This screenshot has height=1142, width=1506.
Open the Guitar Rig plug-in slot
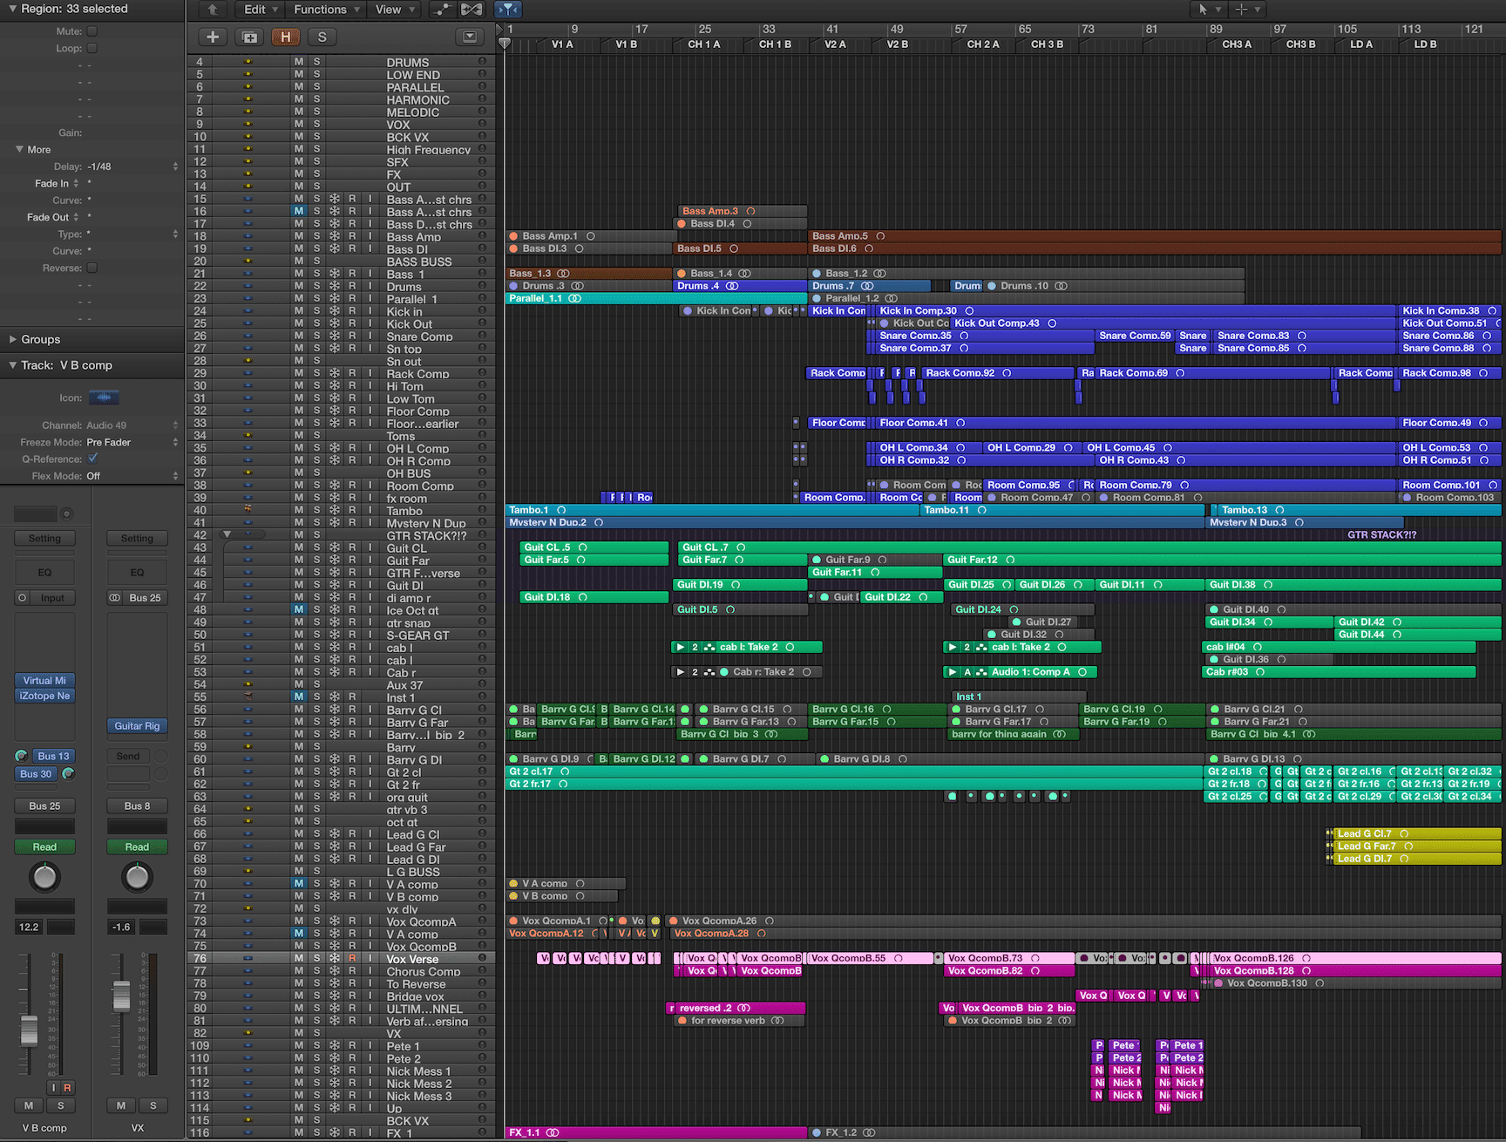[x=137, y=725]
